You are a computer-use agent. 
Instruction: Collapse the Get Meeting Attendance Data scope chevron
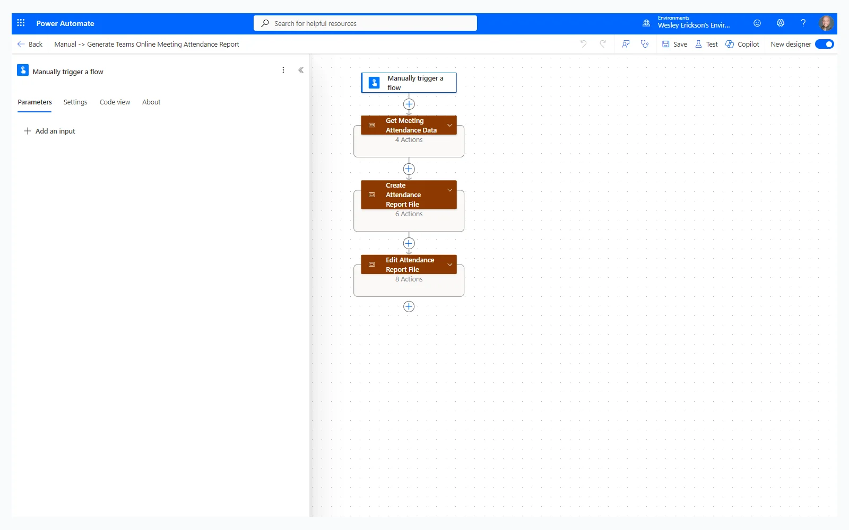tap(449, 125)
